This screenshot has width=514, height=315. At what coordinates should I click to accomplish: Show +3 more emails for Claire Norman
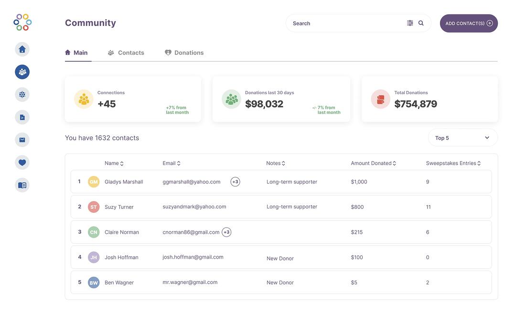[226, 232]
